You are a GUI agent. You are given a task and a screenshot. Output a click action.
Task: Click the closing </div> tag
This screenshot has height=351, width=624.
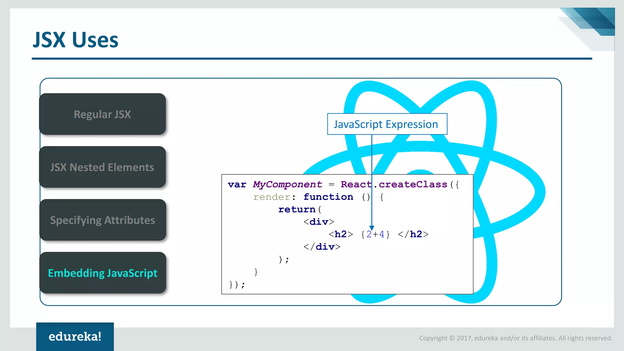pyautogui.click(x=322, y=247)
